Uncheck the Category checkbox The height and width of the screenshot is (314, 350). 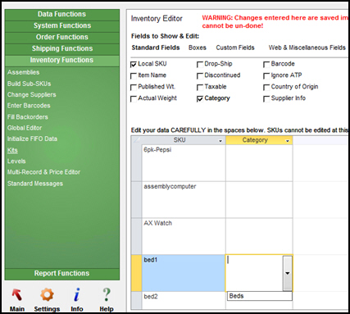[200, 98]
